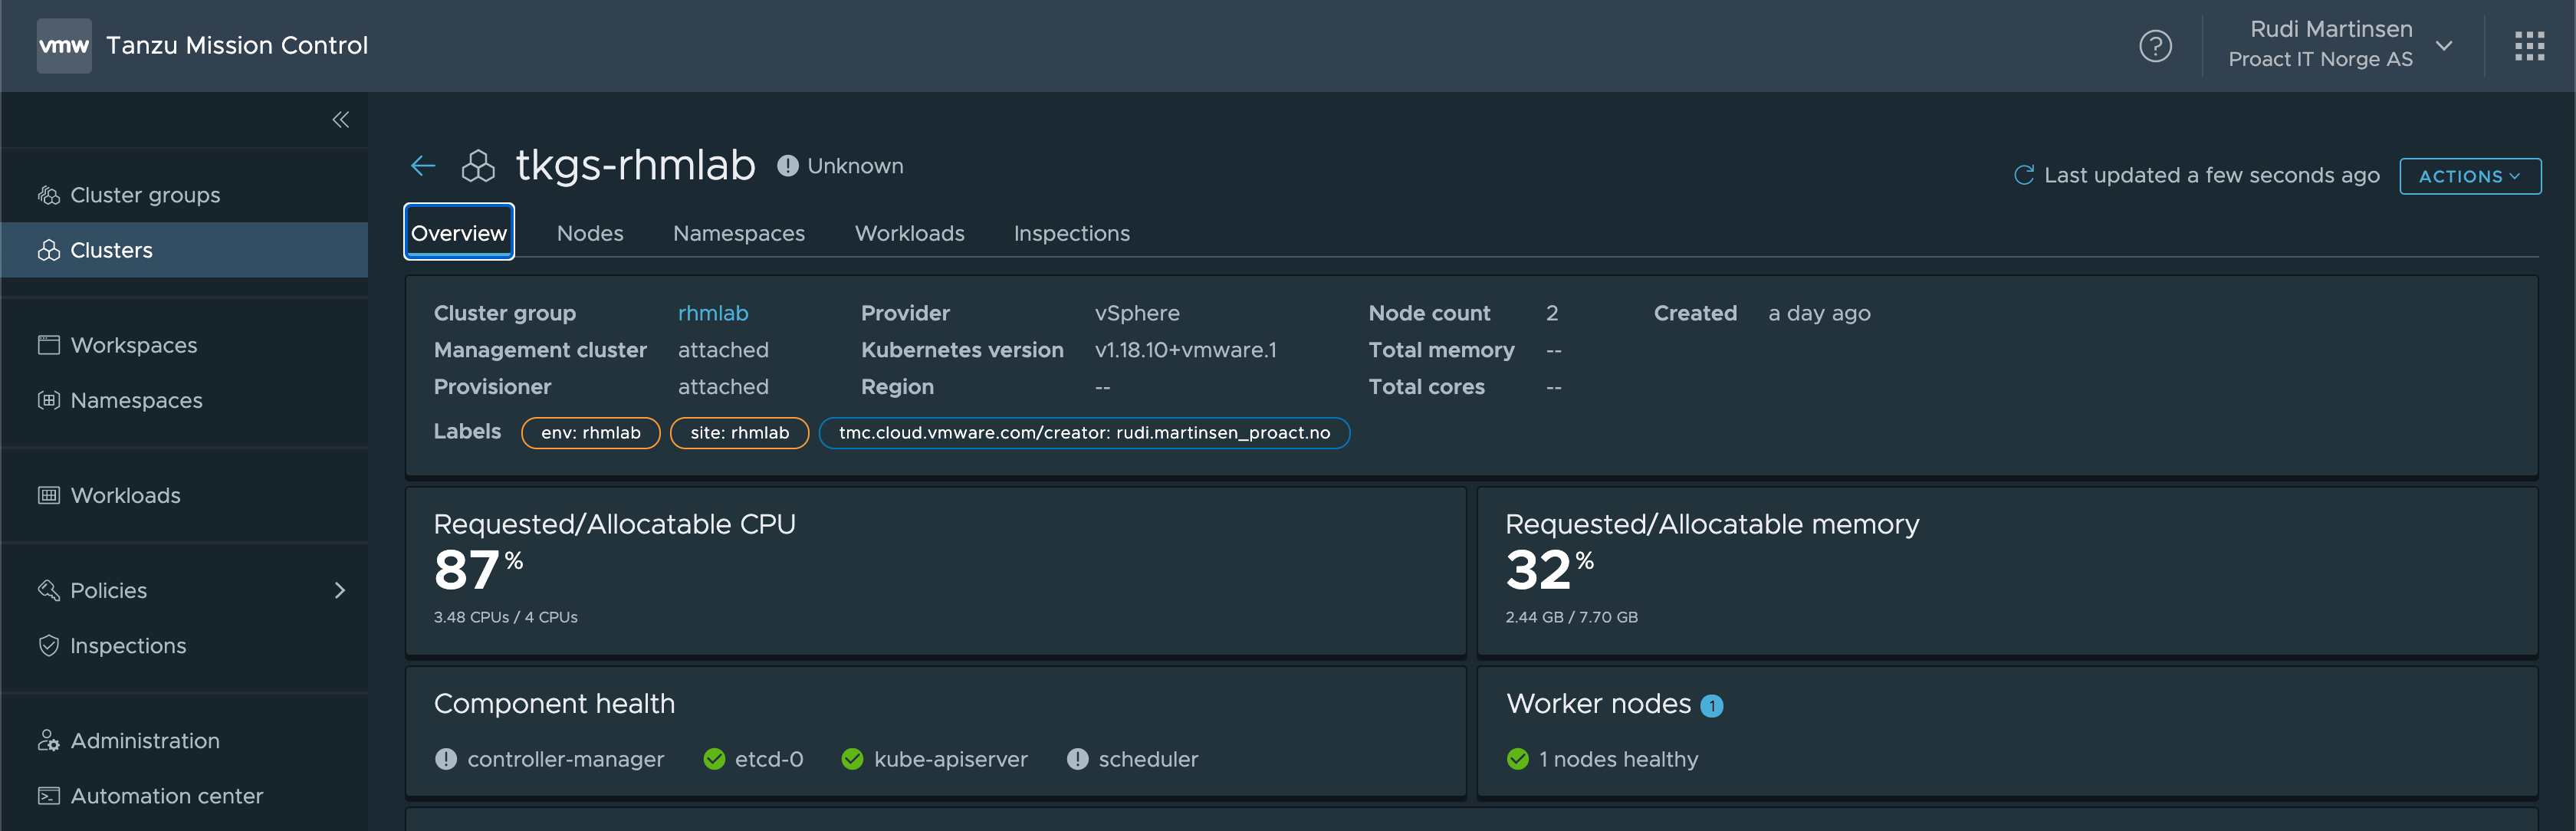2576x831 pixels.
Task: Click the Tanzu Mission Control title
Action: point(237,45)
